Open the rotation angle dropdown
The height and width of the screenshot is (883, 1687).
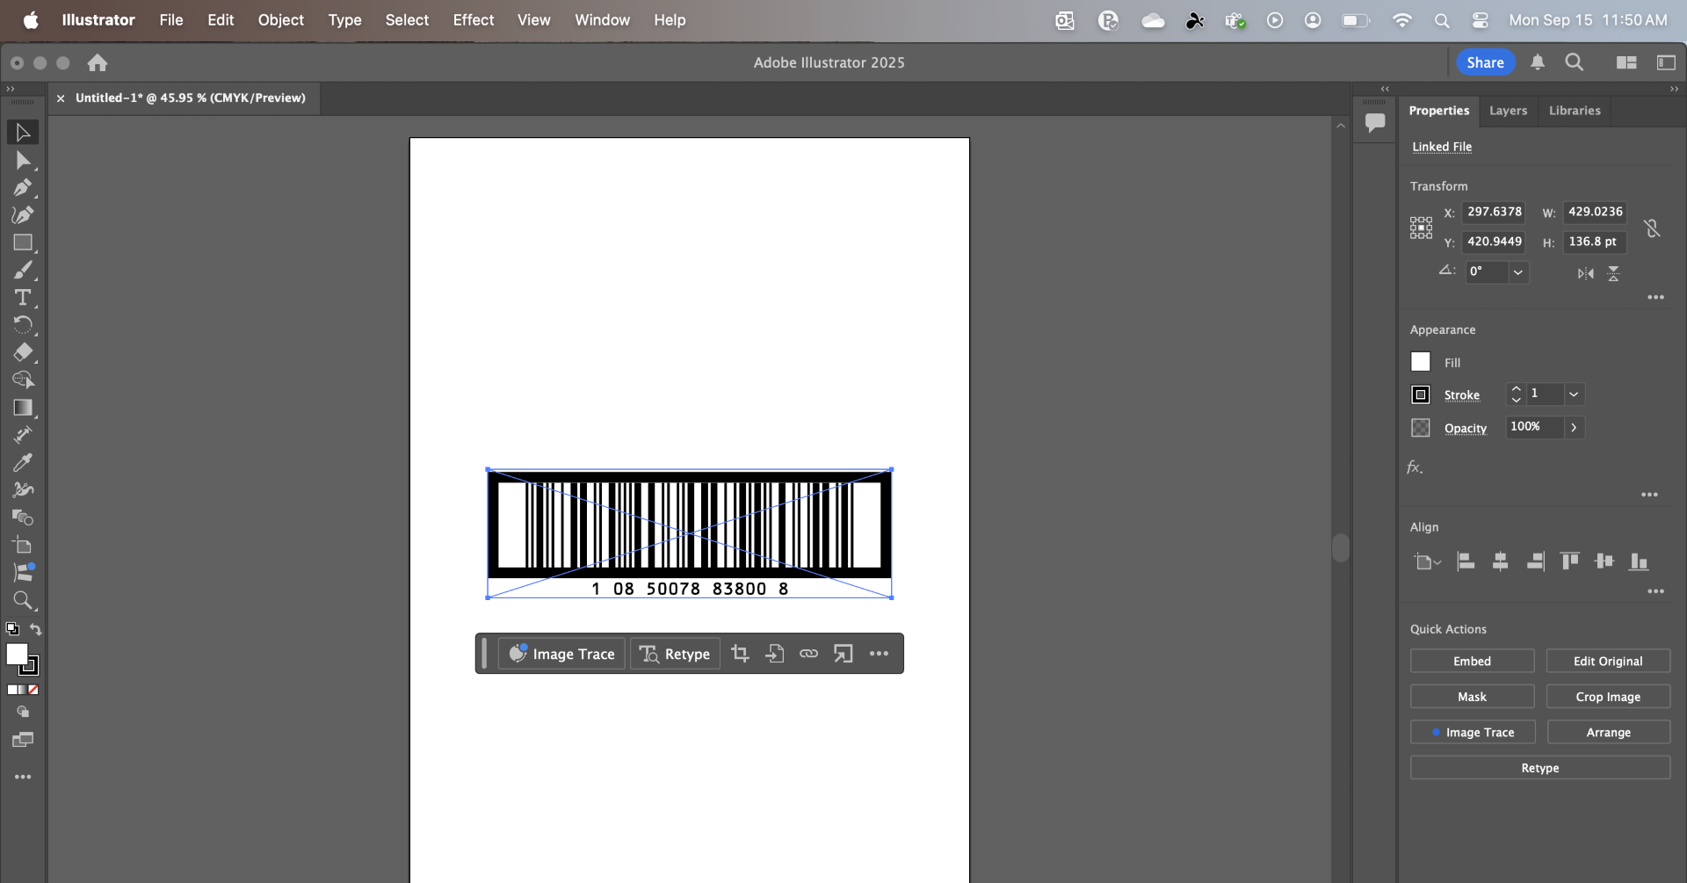coord(1517,272)
